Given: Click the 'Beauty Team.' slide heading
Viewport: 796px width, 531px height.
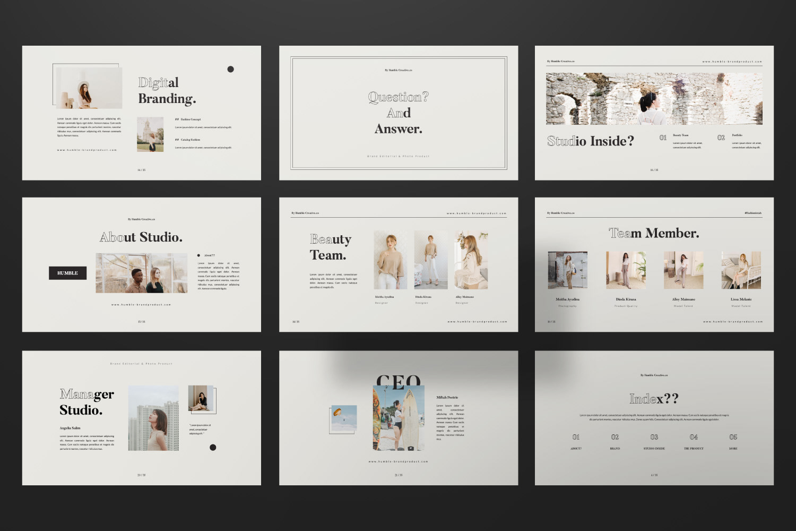Looking at the screenshot, I should pyautogui.click(x=331, y=247).
